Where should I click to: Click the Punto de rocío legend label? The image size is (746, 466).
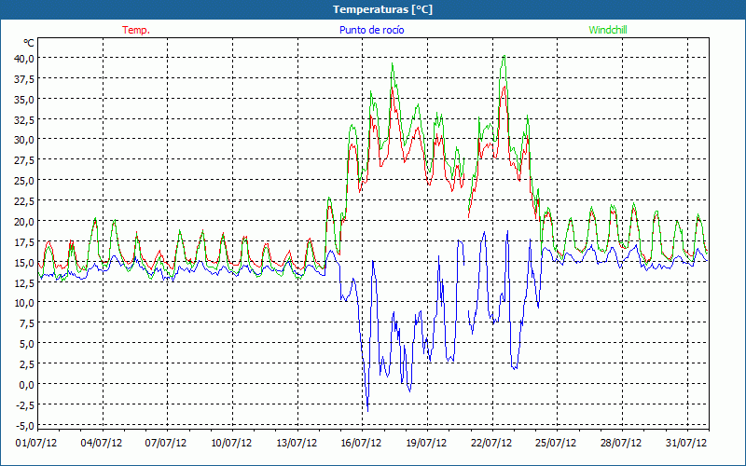pyautogui.click(x=371, y=30)
